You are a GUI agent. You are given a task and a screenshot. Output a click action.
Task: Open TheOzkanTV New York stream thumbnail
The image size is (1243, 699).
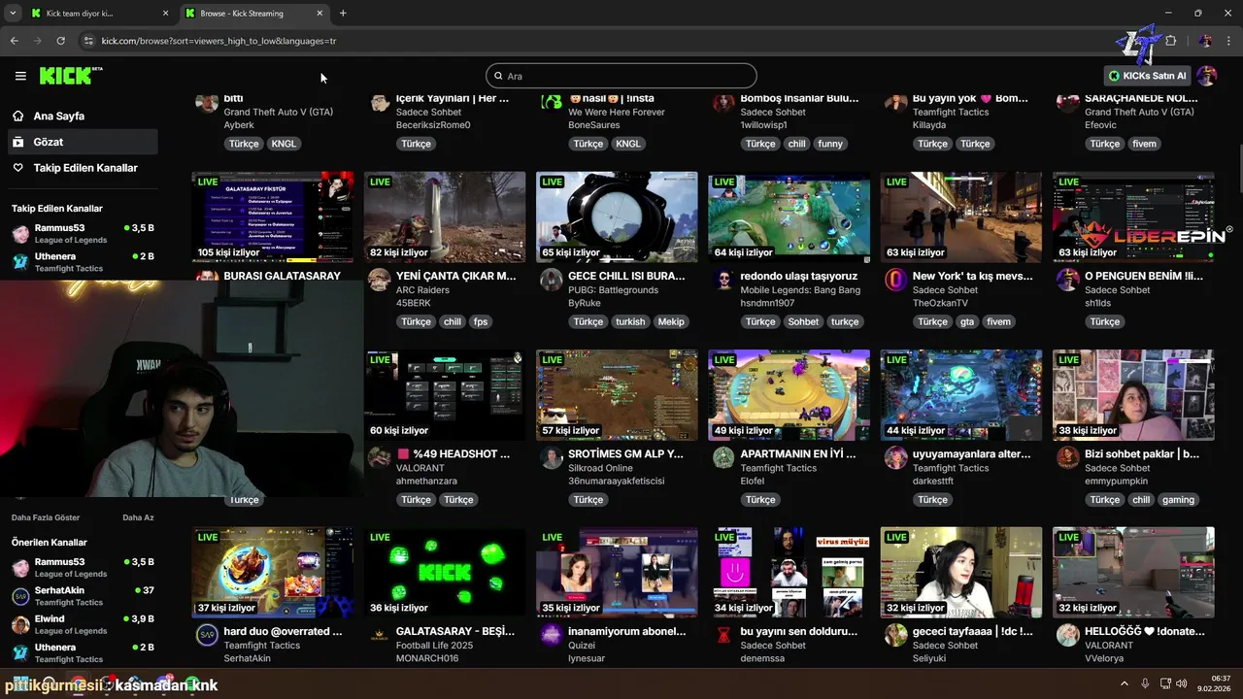961,217
